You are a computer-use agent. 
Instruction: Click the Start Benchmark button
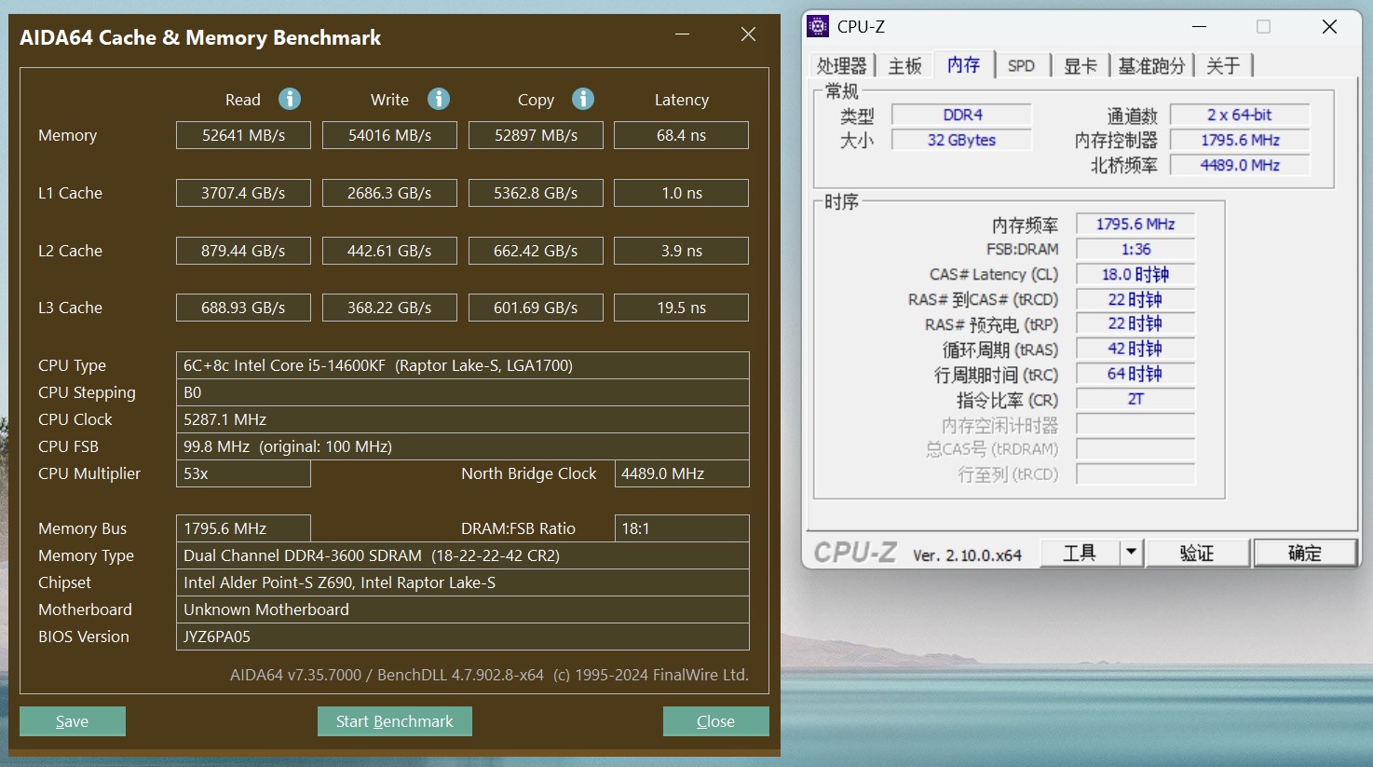[x=395, y=721]
